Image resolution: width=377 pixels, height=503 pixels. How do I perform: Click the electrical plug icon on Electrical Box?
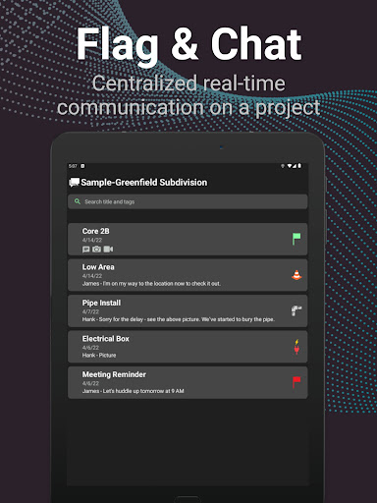[x=296, y=347]
